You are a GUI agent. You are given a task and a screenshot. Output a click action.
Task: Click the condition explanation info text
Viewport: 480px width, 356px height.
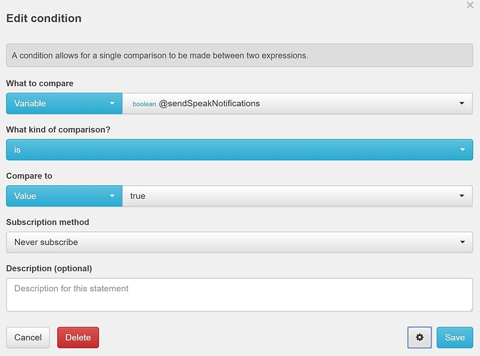pos(160,56)
